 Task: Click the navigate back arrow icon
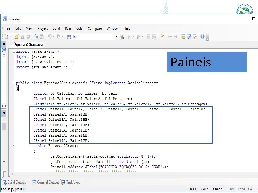[x=170, y=36]
